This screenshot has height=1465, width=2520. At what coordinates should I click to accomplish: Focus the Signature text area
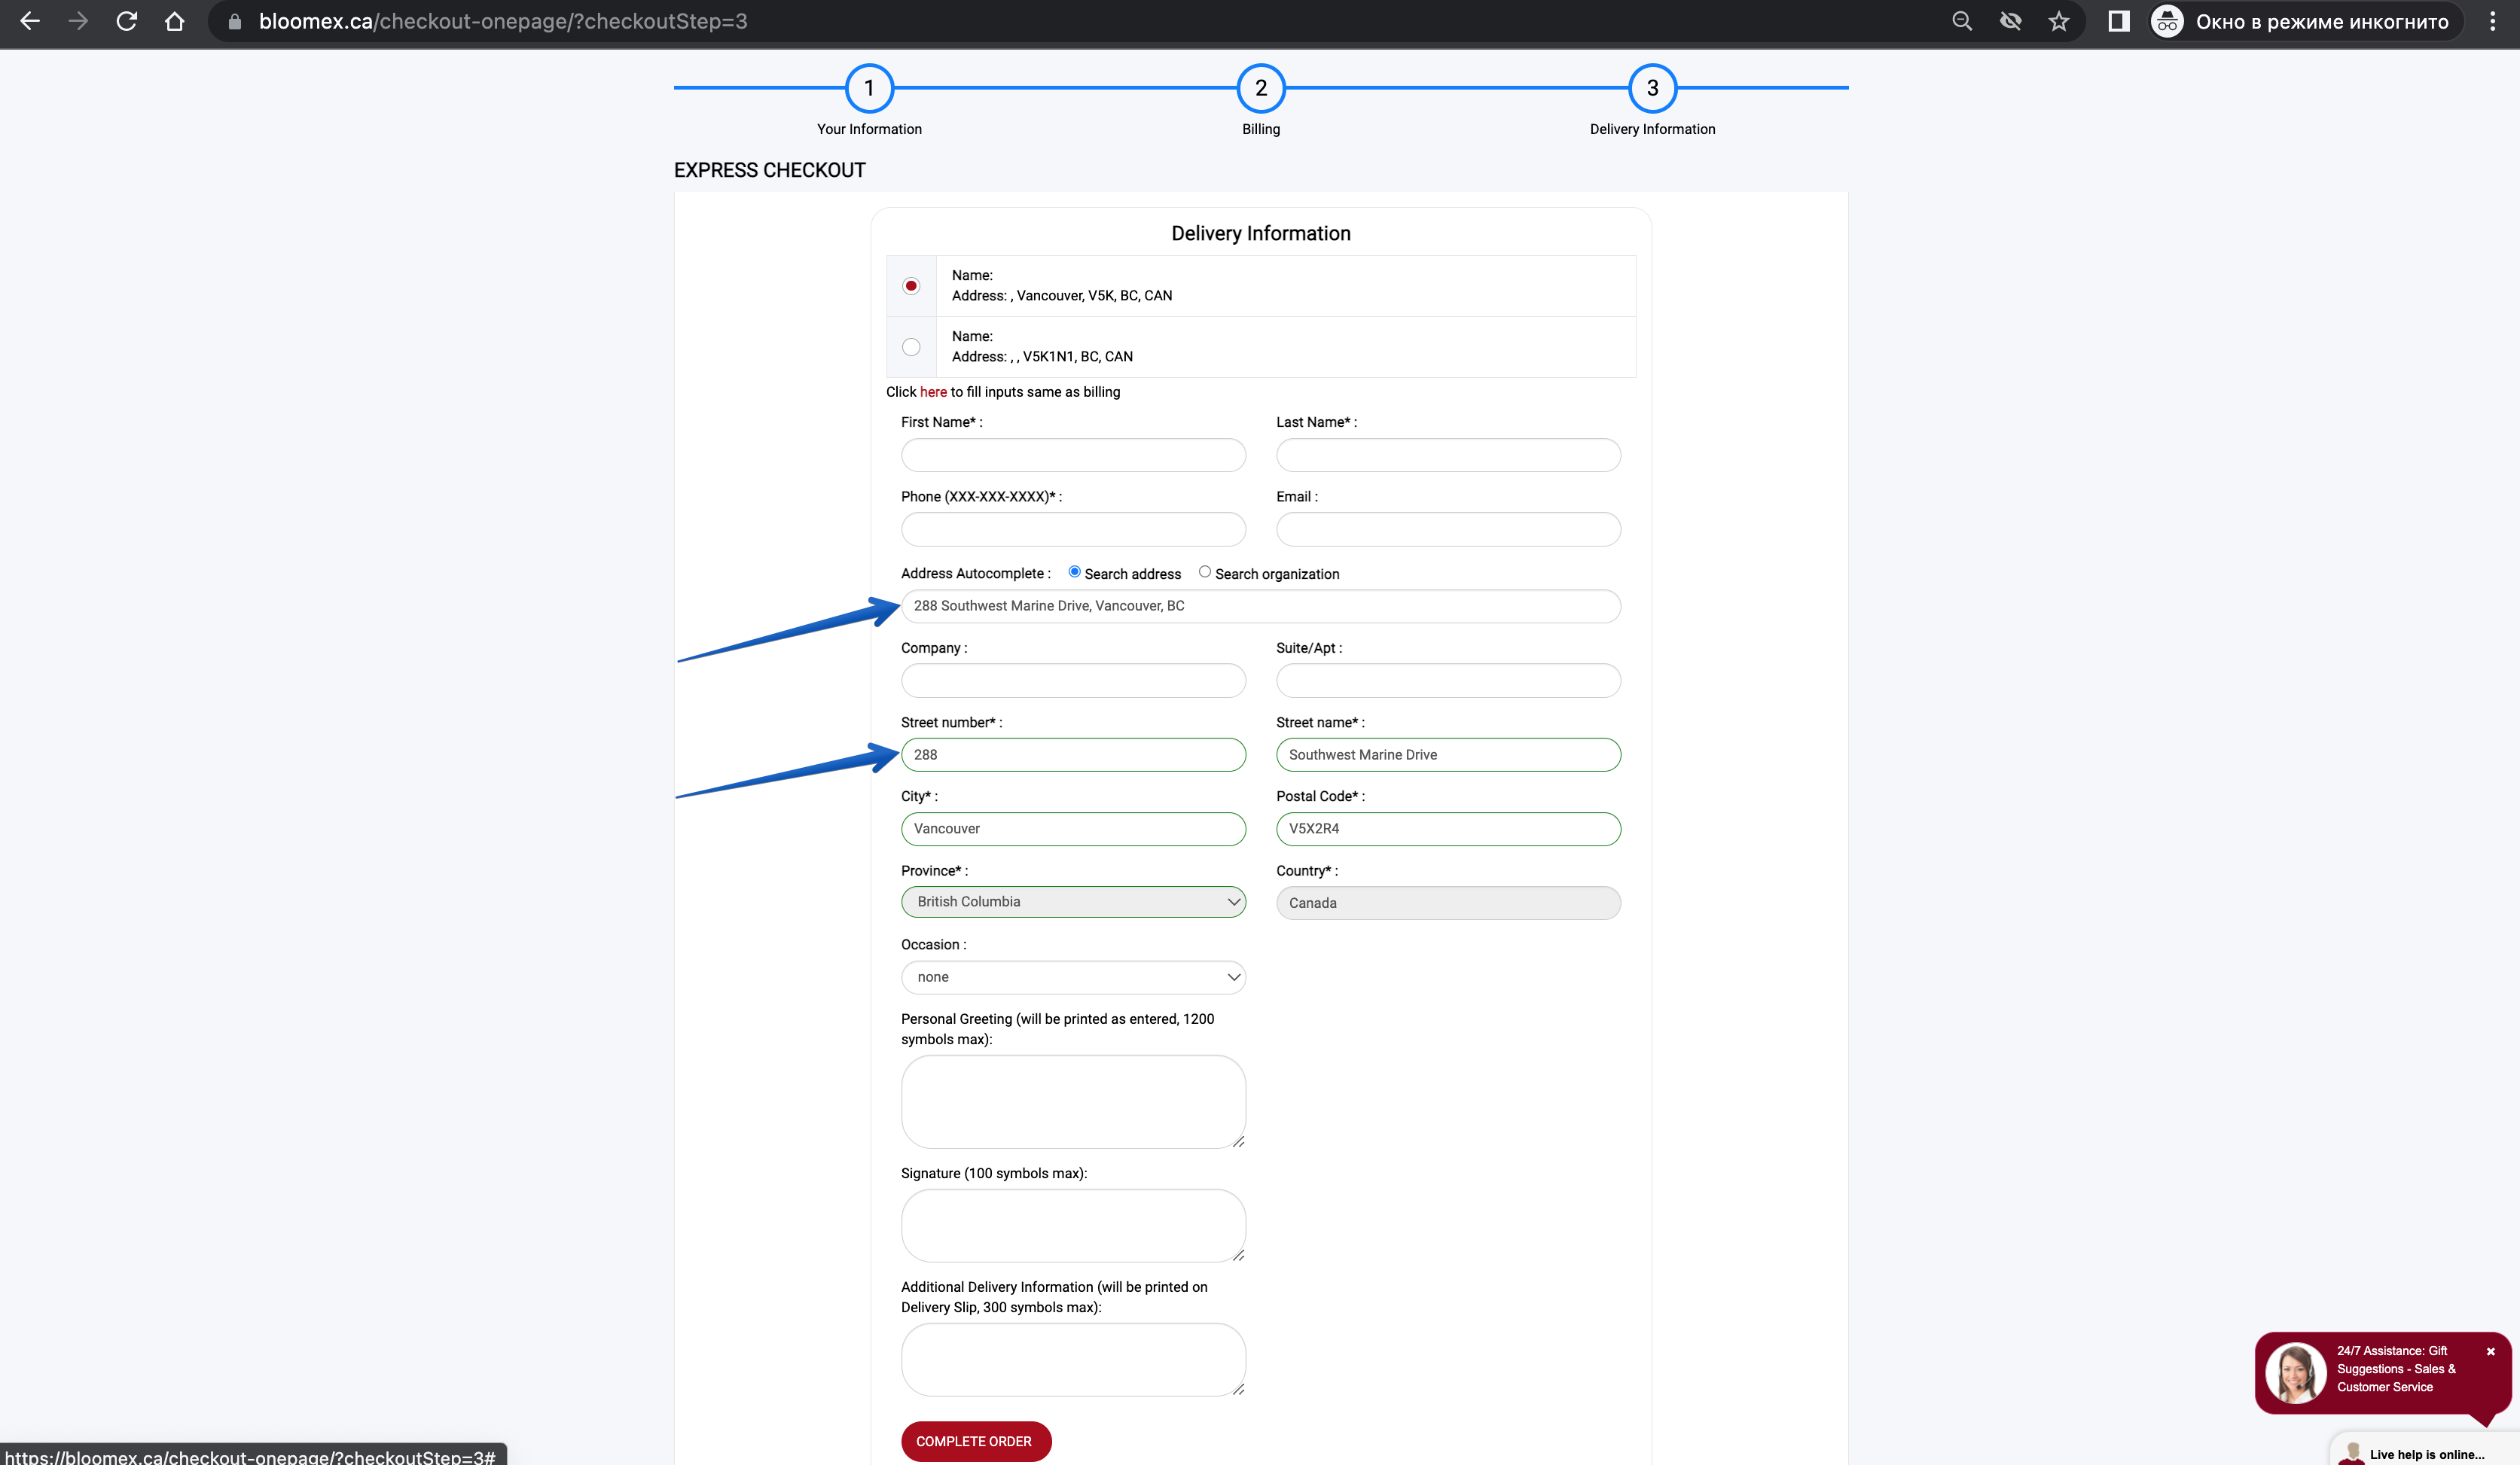[x=1073, y=1225]
